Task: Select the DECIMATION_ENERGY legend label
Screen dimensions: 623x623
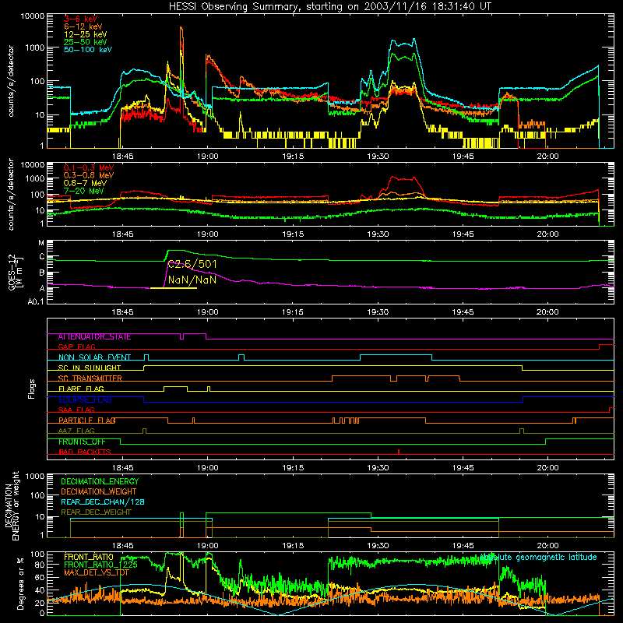Action: click(100, 481)
